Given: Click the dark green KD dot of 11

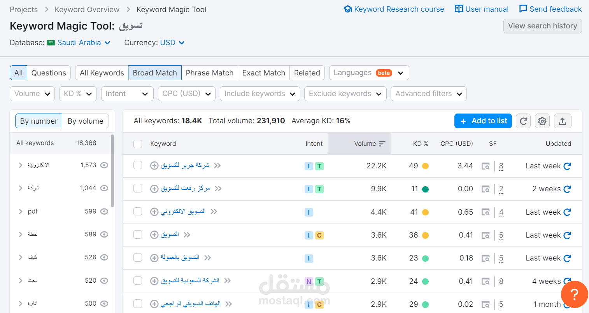Looking at the screenshot, I should pos(426,189).
